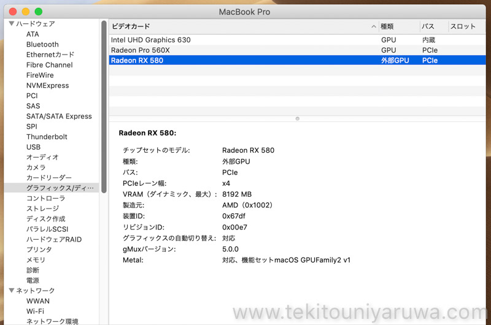Click gMuxバージョン value 5.0.0
The image size is (491, 325).
[x=230, y=250]
